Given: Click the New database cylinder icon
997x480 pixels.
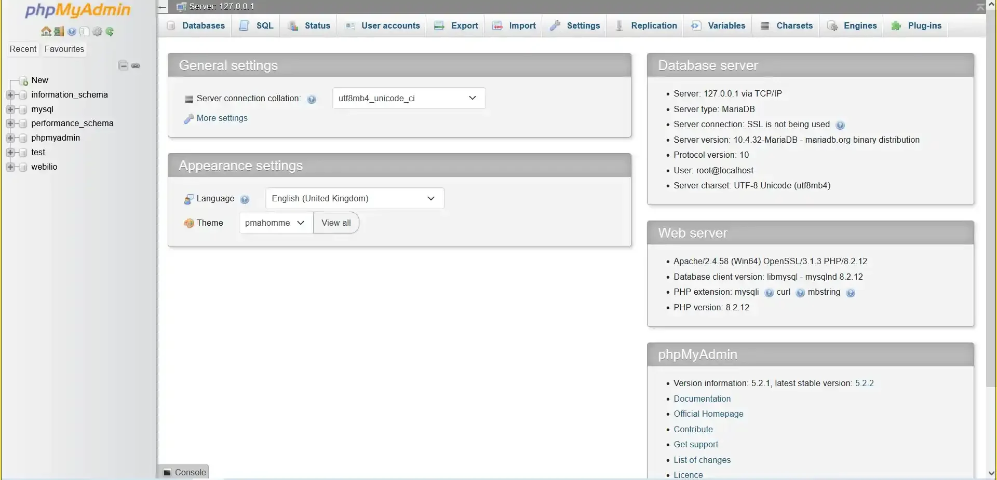Looking at the screenshot, I should tap(23, 80).
